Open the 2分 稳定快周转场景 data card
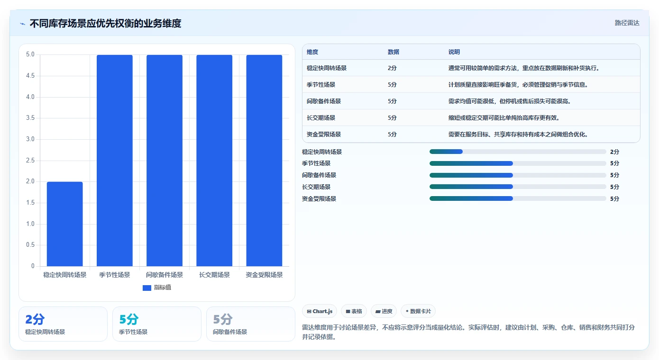Image resolution: width=659 pixels, height=360 pixels. (63, 324)
